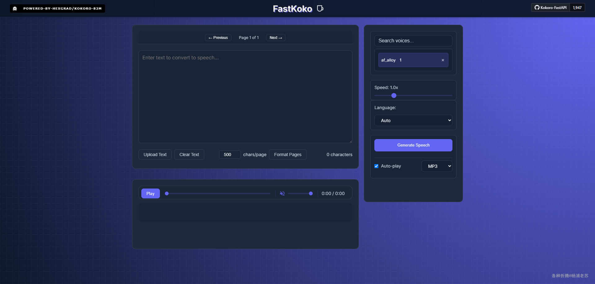Click the Clear Text button
The height and width of the screenshot is (284, 595).
(x=189, y=155)
